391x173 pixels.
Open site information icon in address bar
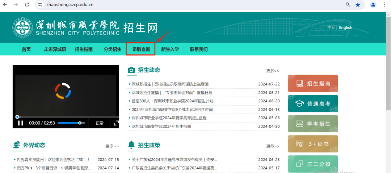coord(40,4)
